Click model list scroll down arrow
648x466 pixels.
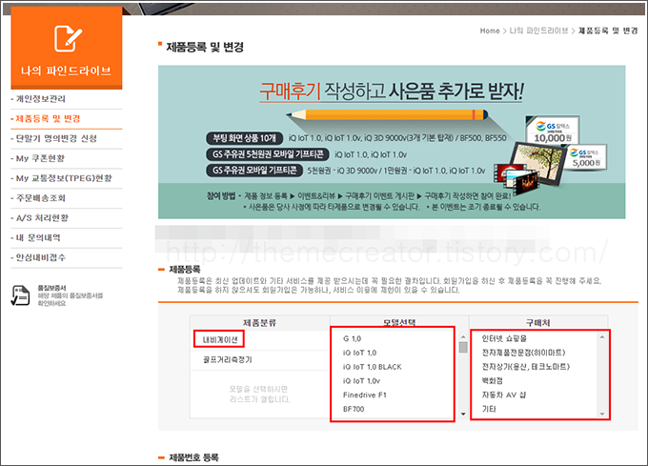click(x=463, y=414)
